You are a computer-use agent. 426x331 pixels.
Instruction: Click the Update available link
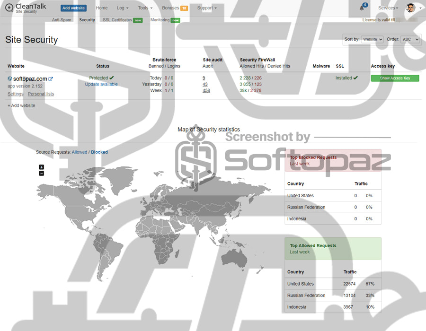101,84
